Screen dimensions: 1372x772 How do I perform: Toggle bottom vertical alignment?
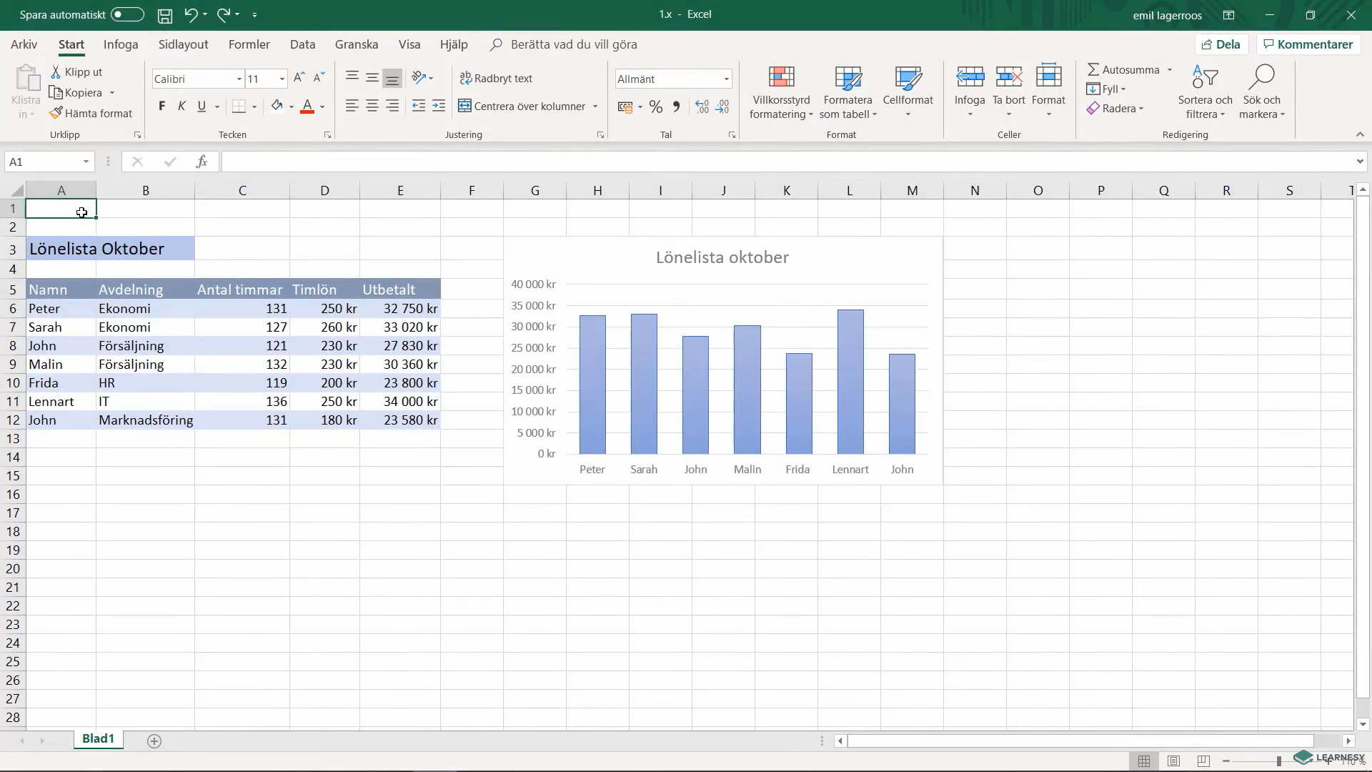392,78
